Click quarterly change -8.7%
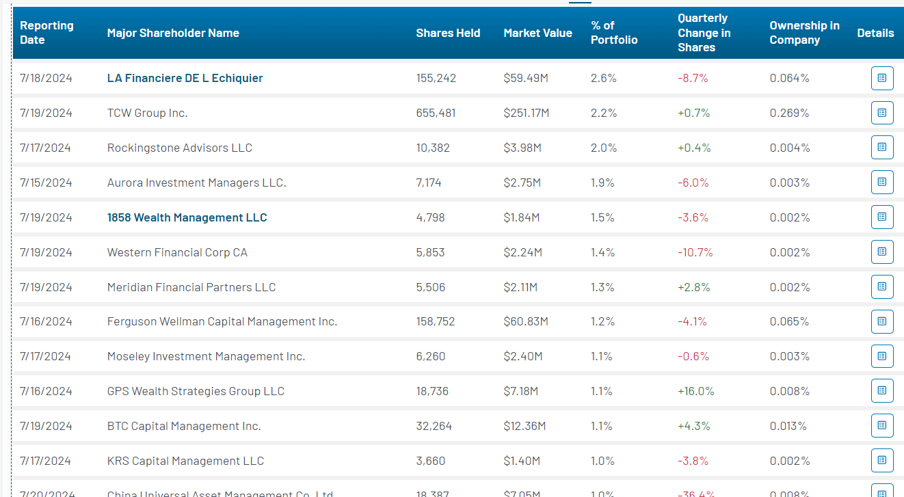Viewport: 904px width, 497px height. (693, 78)
